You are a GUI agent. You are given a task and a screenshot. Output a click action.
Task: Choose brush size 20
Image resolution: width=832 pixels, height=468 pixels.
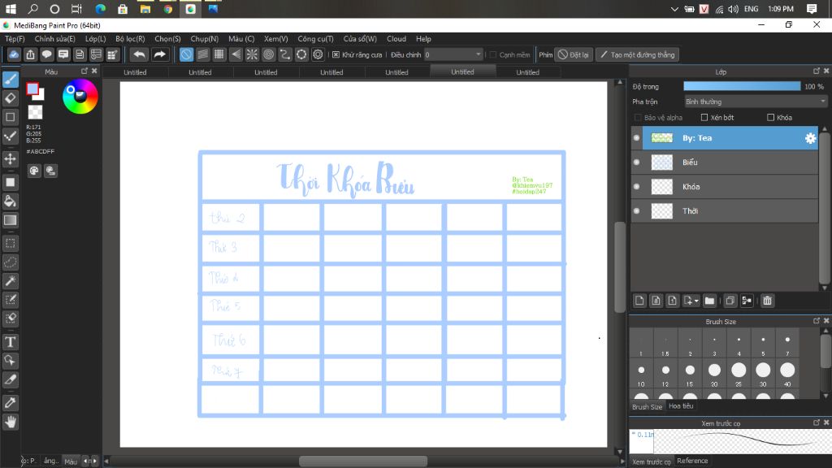pyautogui.click(x=714, y=374)
